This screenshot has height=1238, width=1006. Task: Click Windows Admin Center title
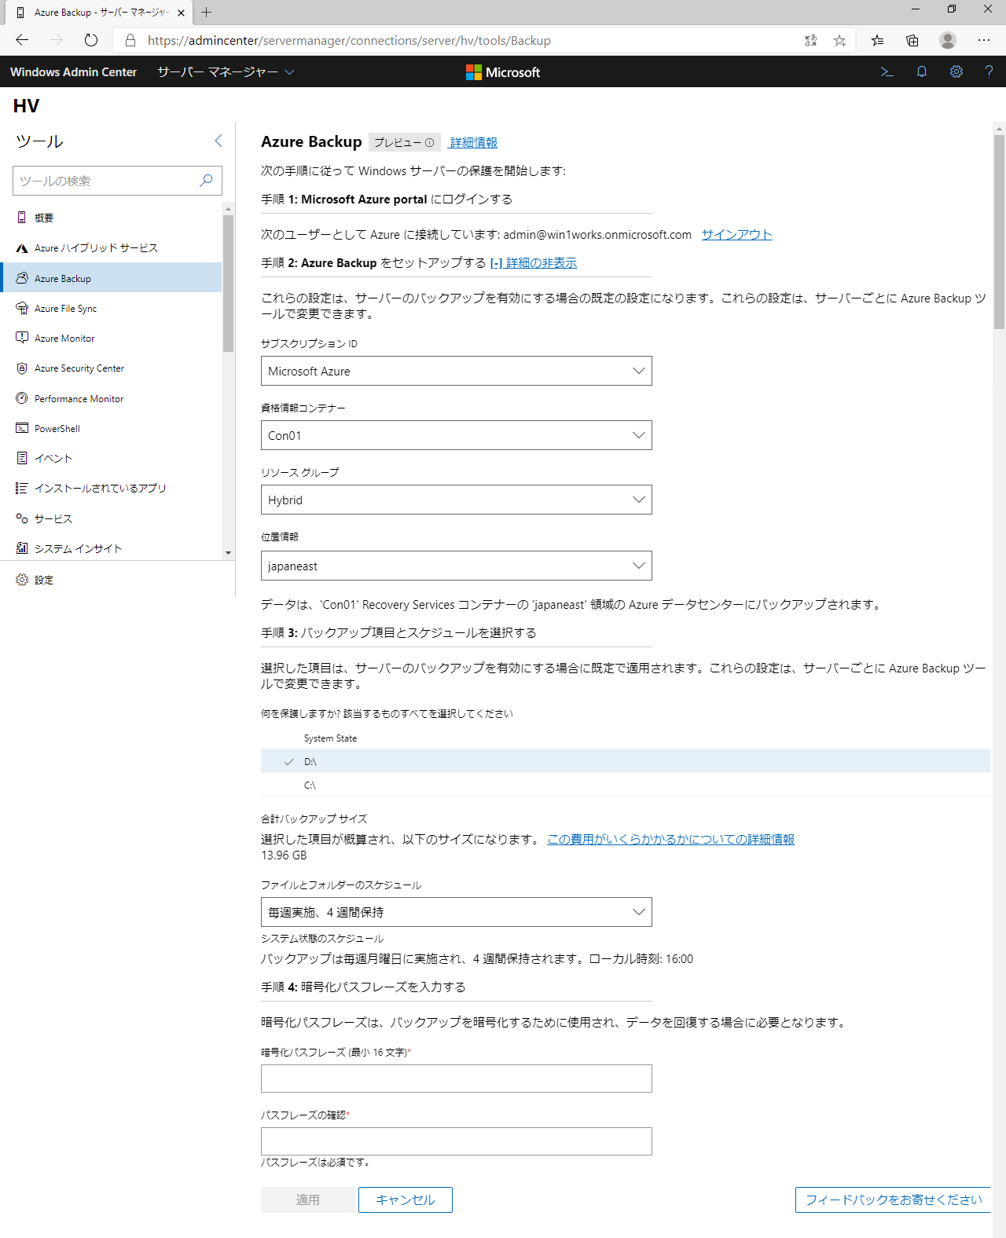(73, 72)
